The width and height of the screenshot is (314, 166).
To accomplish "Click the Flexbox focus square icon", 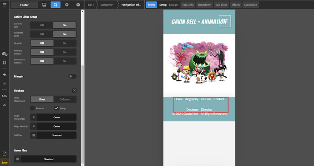I will [x=74, y=91].
